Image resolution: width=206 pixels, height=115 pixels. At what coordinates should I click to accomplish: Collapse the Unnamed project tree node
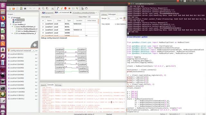9,18
